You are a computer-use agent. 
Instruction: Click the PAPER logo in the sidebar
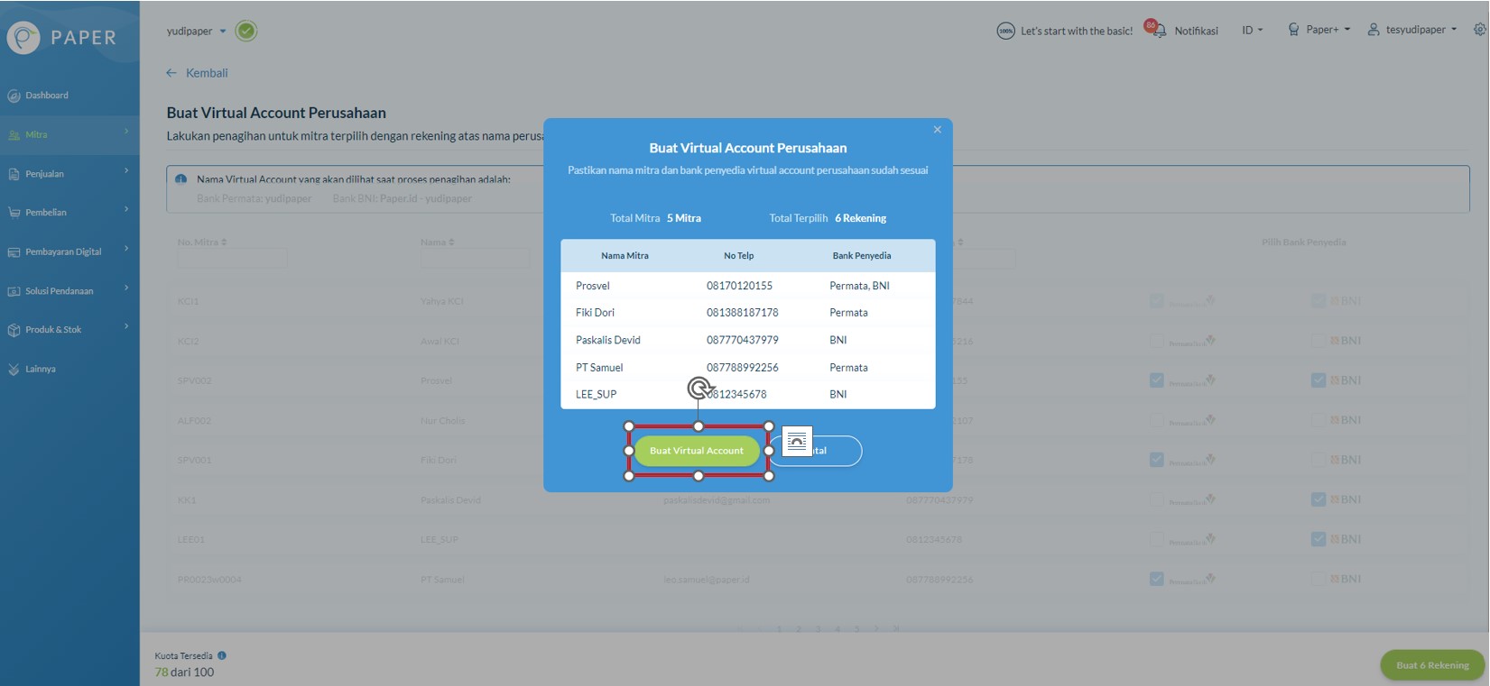point(61,37)
